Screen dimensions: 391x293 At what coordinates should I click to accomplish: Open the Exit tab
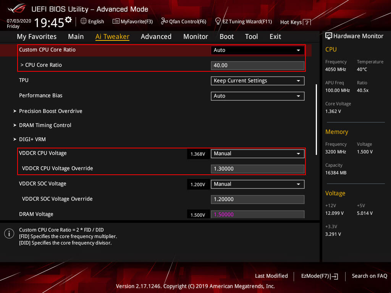click(275, 37)
